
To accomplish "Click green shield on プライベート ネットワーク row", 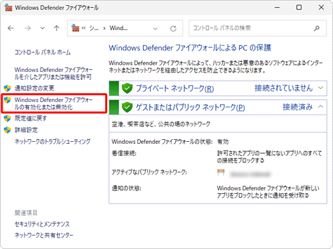I will coord(127,89).
